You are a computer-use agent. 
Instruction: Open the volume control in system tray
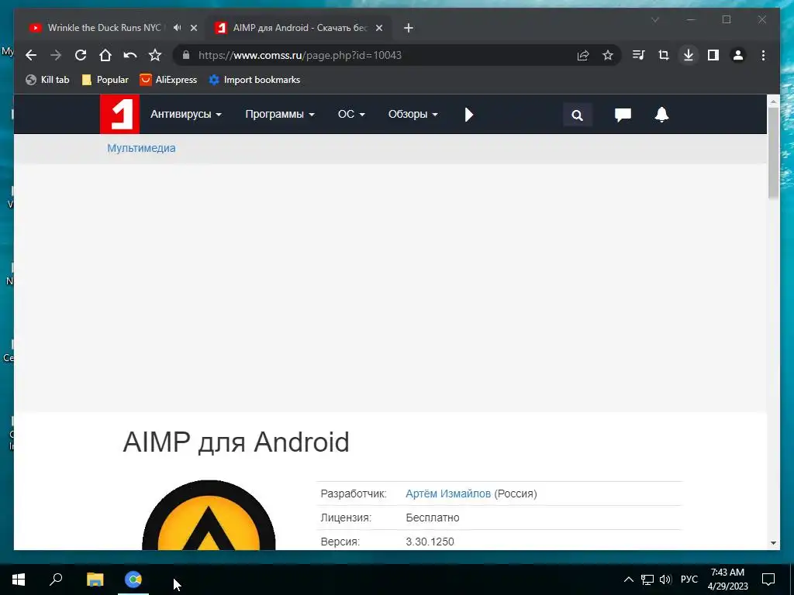(x=665, y=580)
